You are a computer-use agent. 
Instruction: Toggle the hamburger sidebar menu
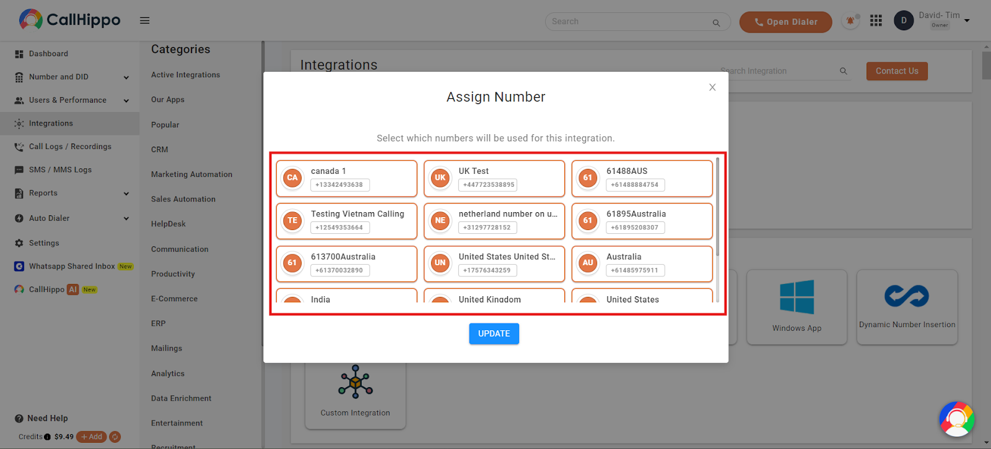(144, 20)
